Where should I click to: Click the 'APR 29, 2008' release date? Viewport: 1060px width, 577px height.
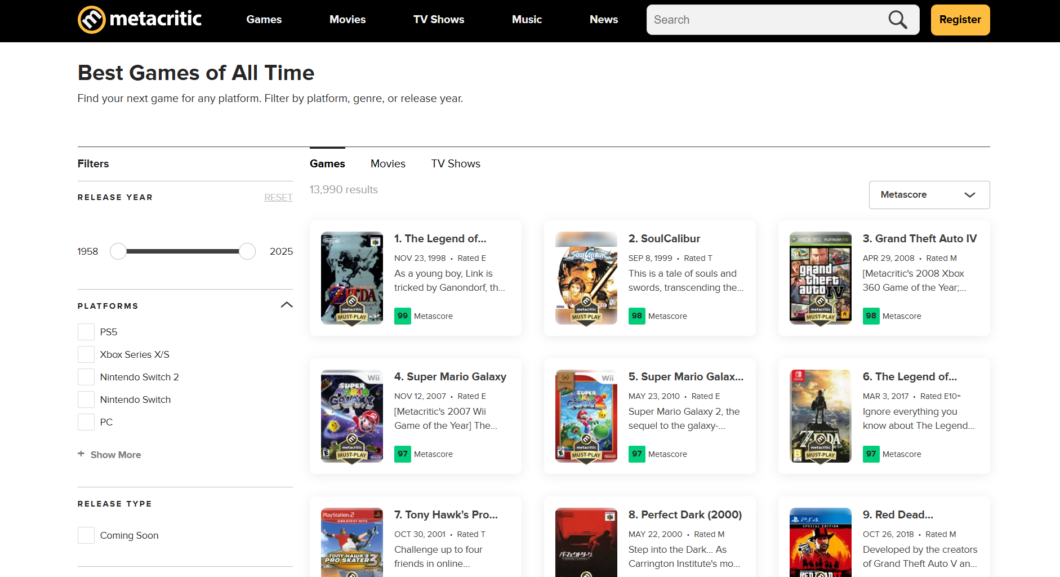[x=889, y=258]
